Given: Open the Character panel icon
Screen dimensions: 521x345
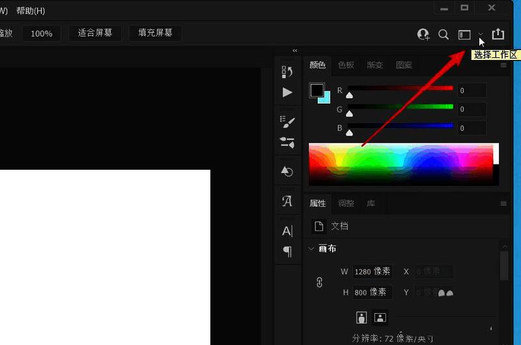Looking at the screenshot, I should tap(287, 231).
